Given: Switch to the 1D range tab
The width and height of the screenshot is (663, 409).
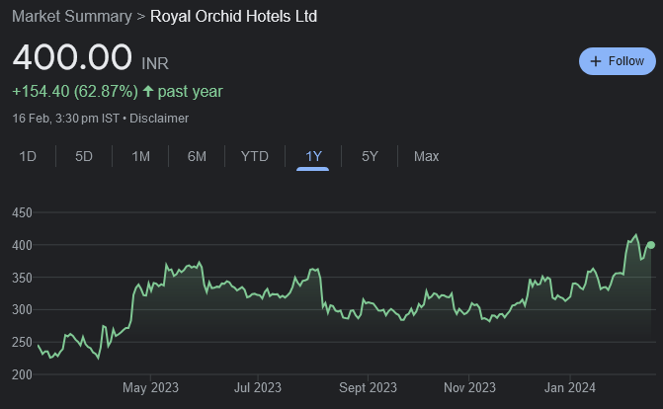Looking at the screenshot, I should coord(28,156).
